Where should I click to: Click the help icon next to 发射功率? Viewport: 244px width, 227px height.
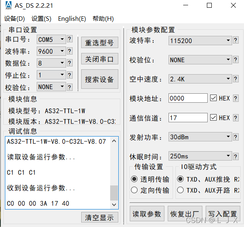(x=235, y=137)
